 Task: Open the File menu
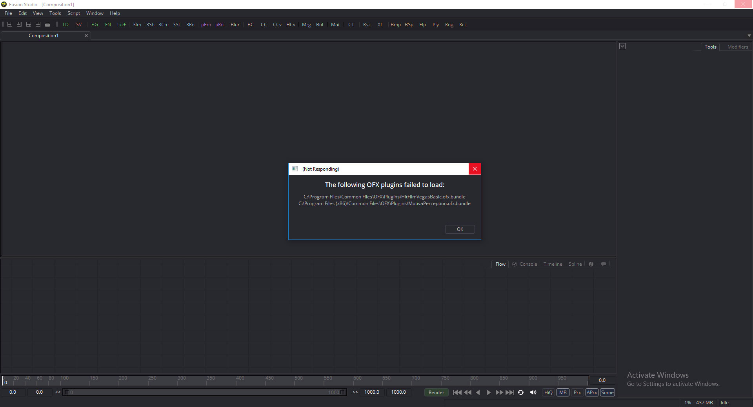[x=8, y=13]
